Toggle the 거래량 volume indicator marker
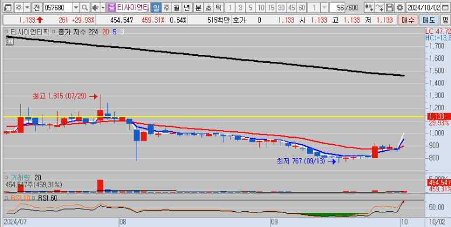Image resolution: width=451 pixels, height=227 pixels. click(7, 177)
